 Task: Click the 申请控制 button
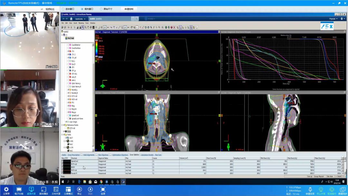(129, 9)
